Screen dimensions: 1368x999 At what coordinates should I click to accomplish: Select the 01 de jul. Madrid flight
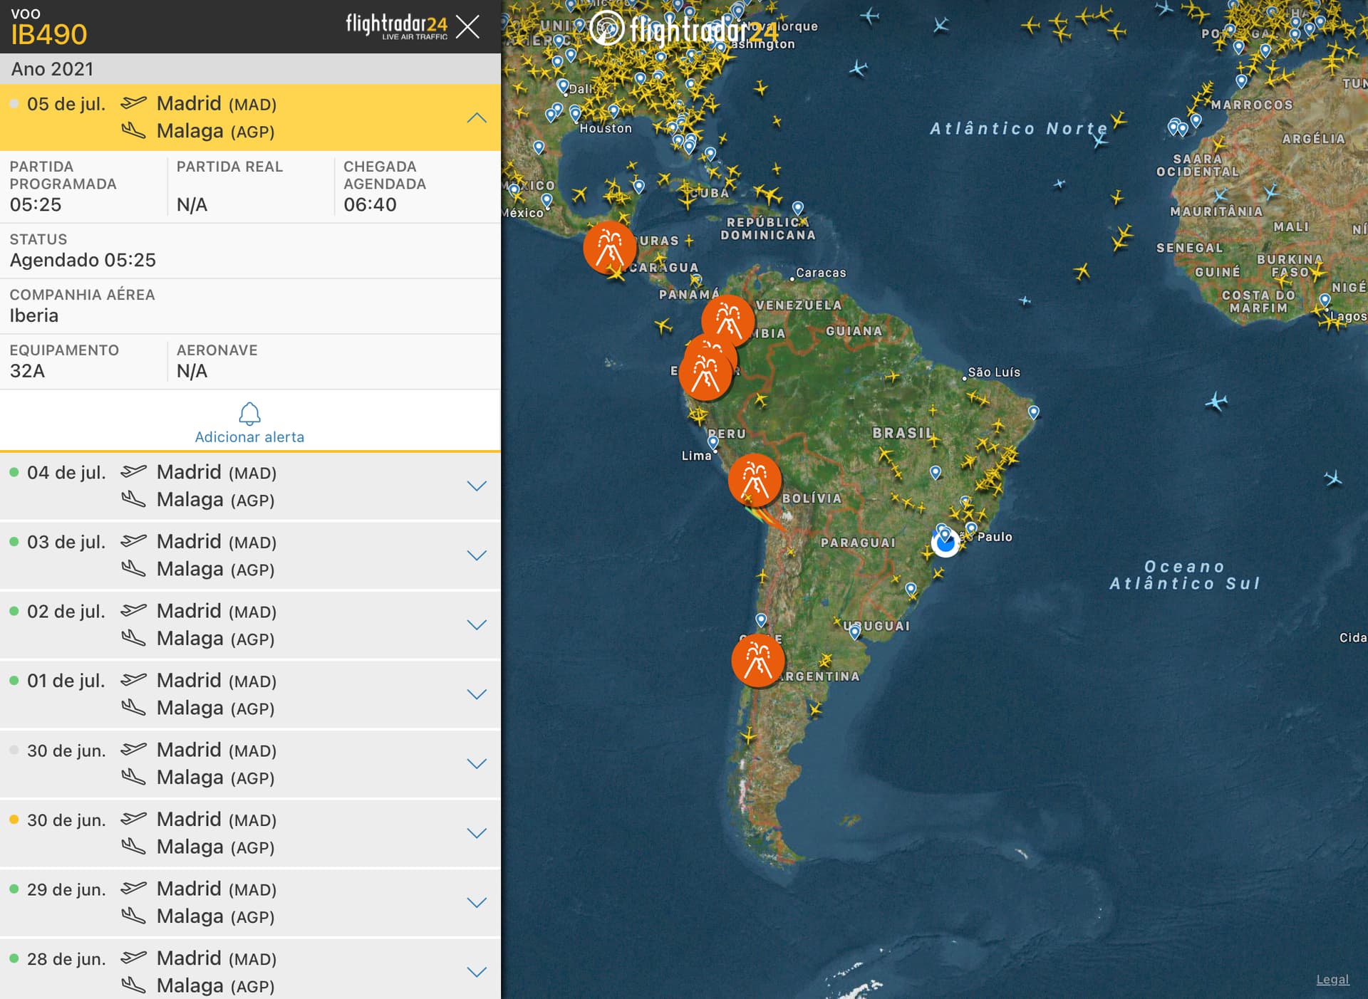click(x=216, y=694)
